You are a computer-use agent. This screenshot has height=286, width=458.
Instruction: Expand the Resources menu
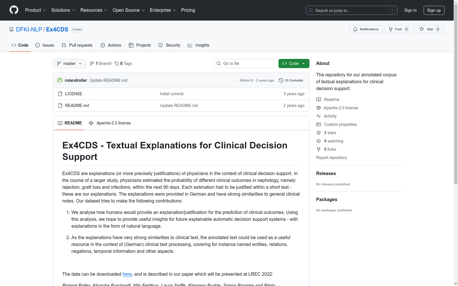coord(94,10)
